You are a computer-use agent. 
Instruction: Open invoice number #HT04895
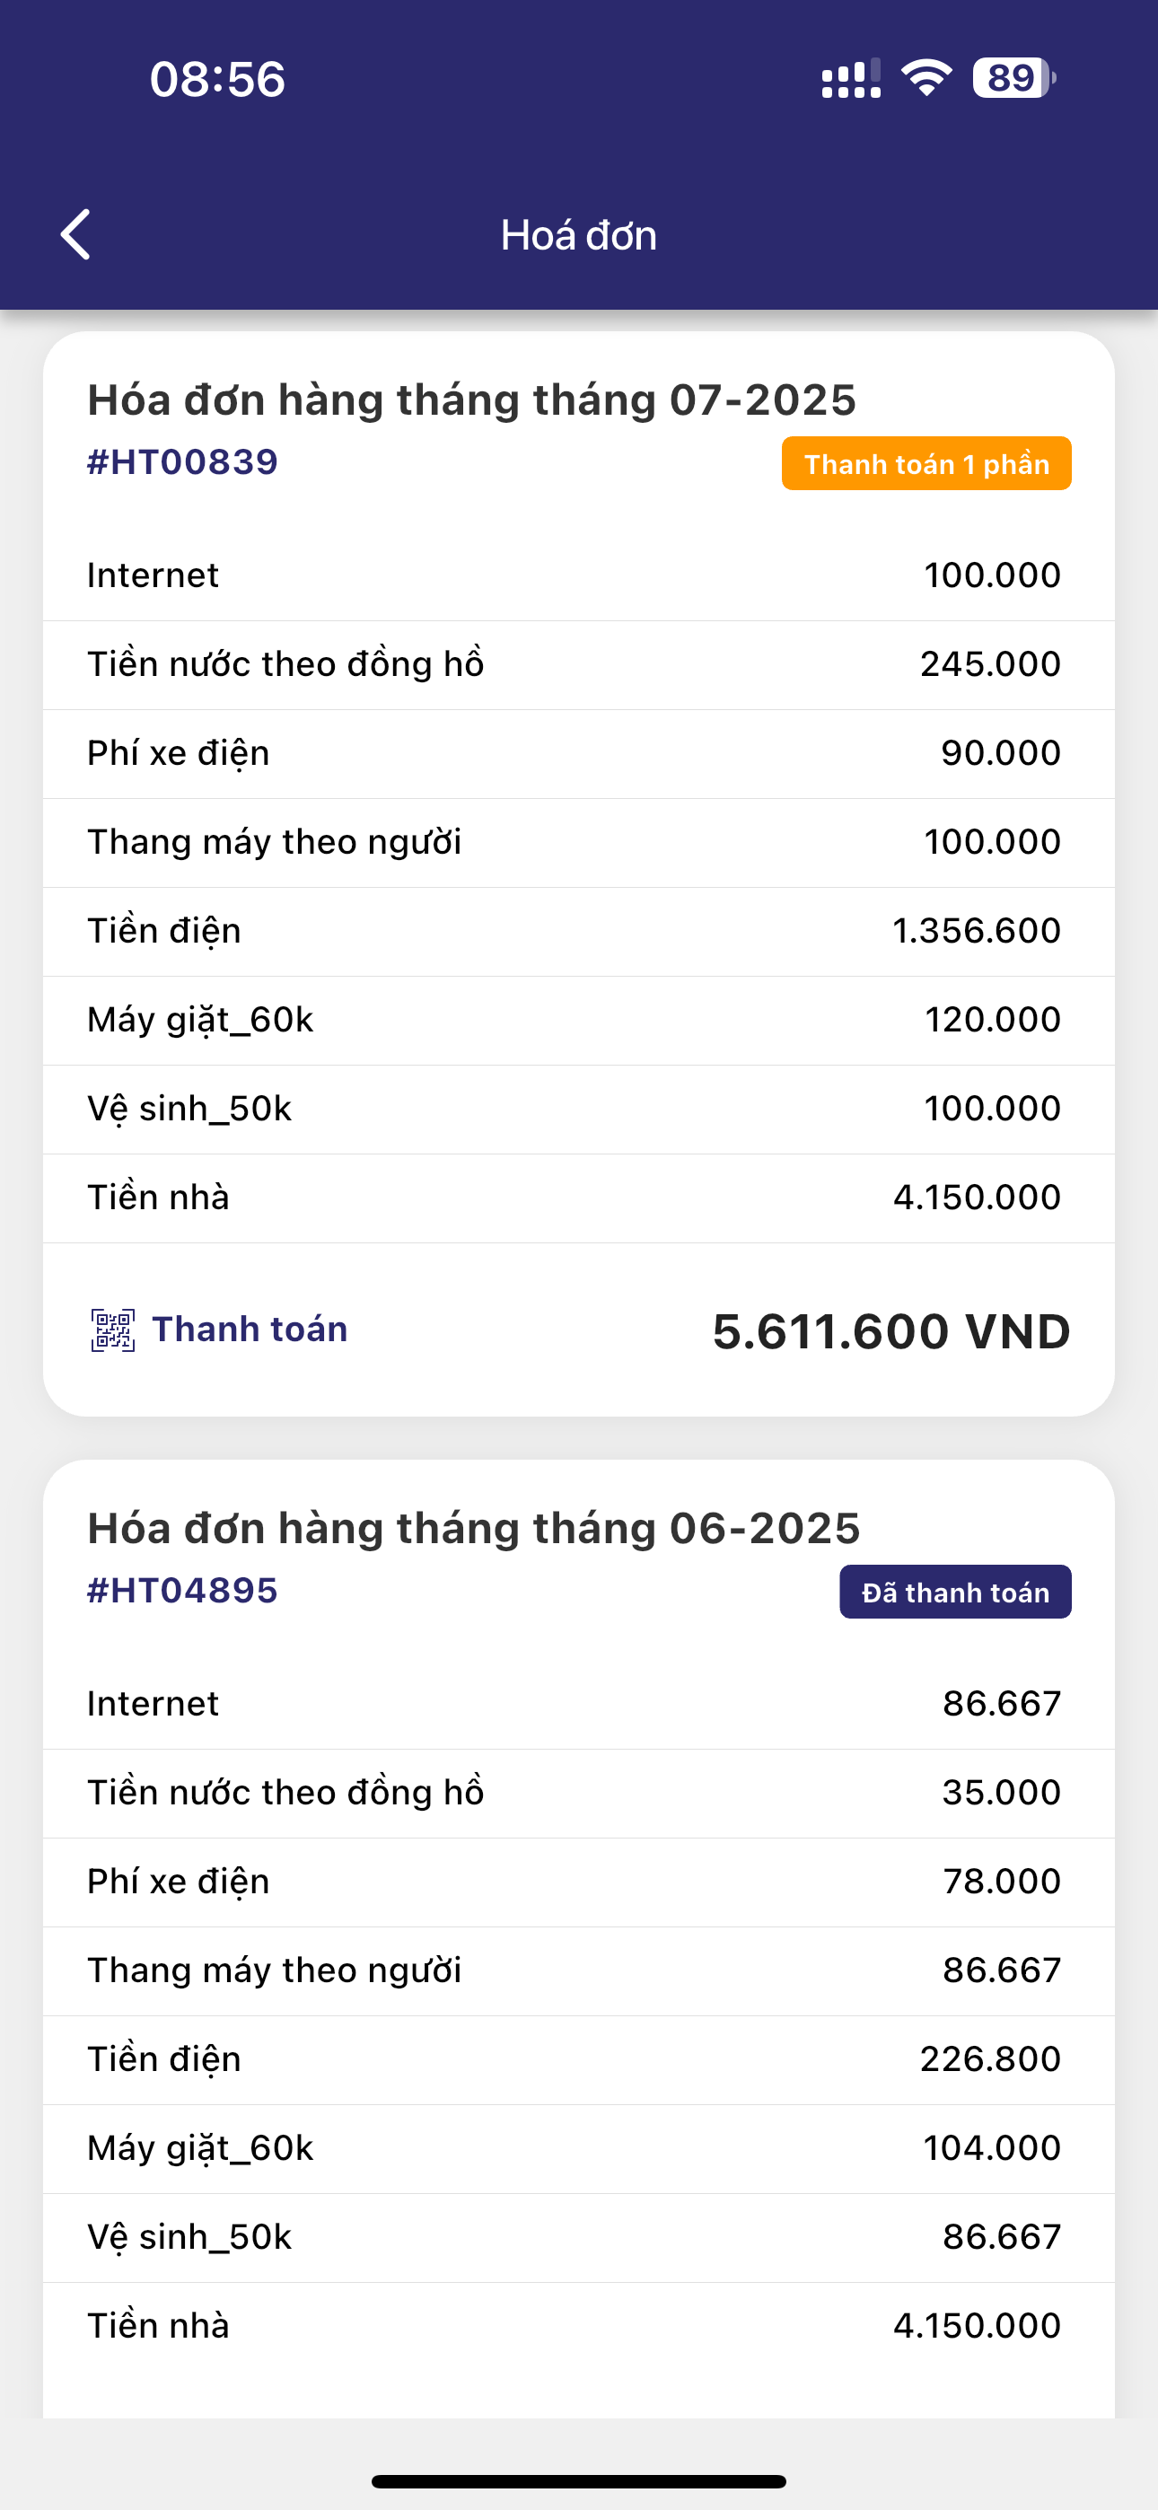click(182, 1590)
